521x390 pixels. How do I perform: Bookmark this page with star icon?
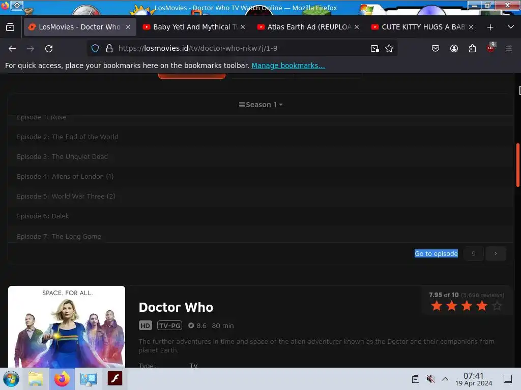(389, 48)
